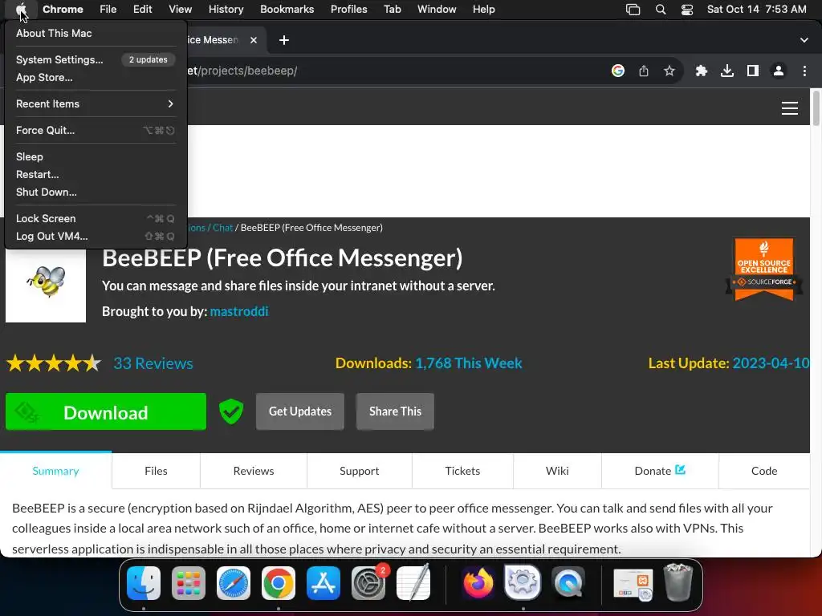The height and width of the screenshot is (616, 822).
Task: Open the mastroddi author link
Action: click(239, 311)
